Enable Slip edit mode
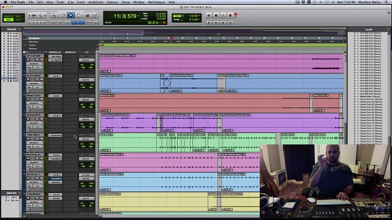The width and height of the screenshot is (392, 220). tap(9, 20)
